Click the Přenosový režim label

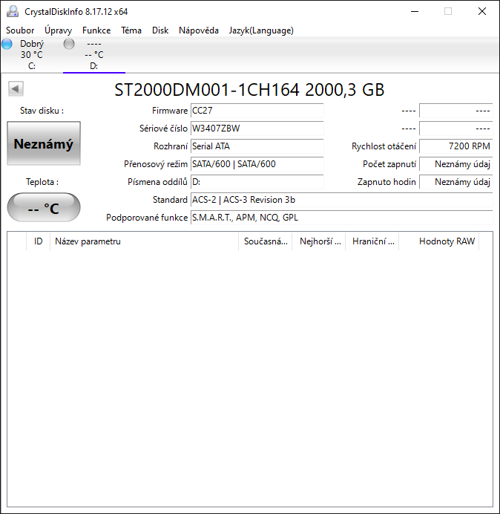[x=156, y=164]
